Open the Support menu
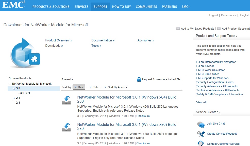 (101, 7)
